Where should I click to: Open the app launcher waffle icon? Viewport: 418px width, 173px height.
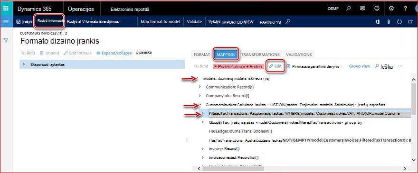coord(6,8)
